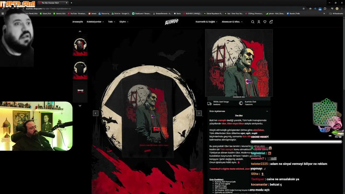Open the Chrome profile avatar
Viewport: 345px width, 194px height.
pyautogui.click(x=337, y=9)
